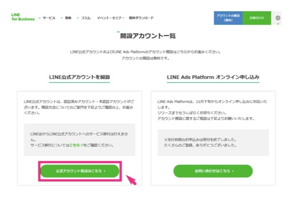Click the green お問い合わせ header button
Screen dimensions: 294x197
coord(257,18)
